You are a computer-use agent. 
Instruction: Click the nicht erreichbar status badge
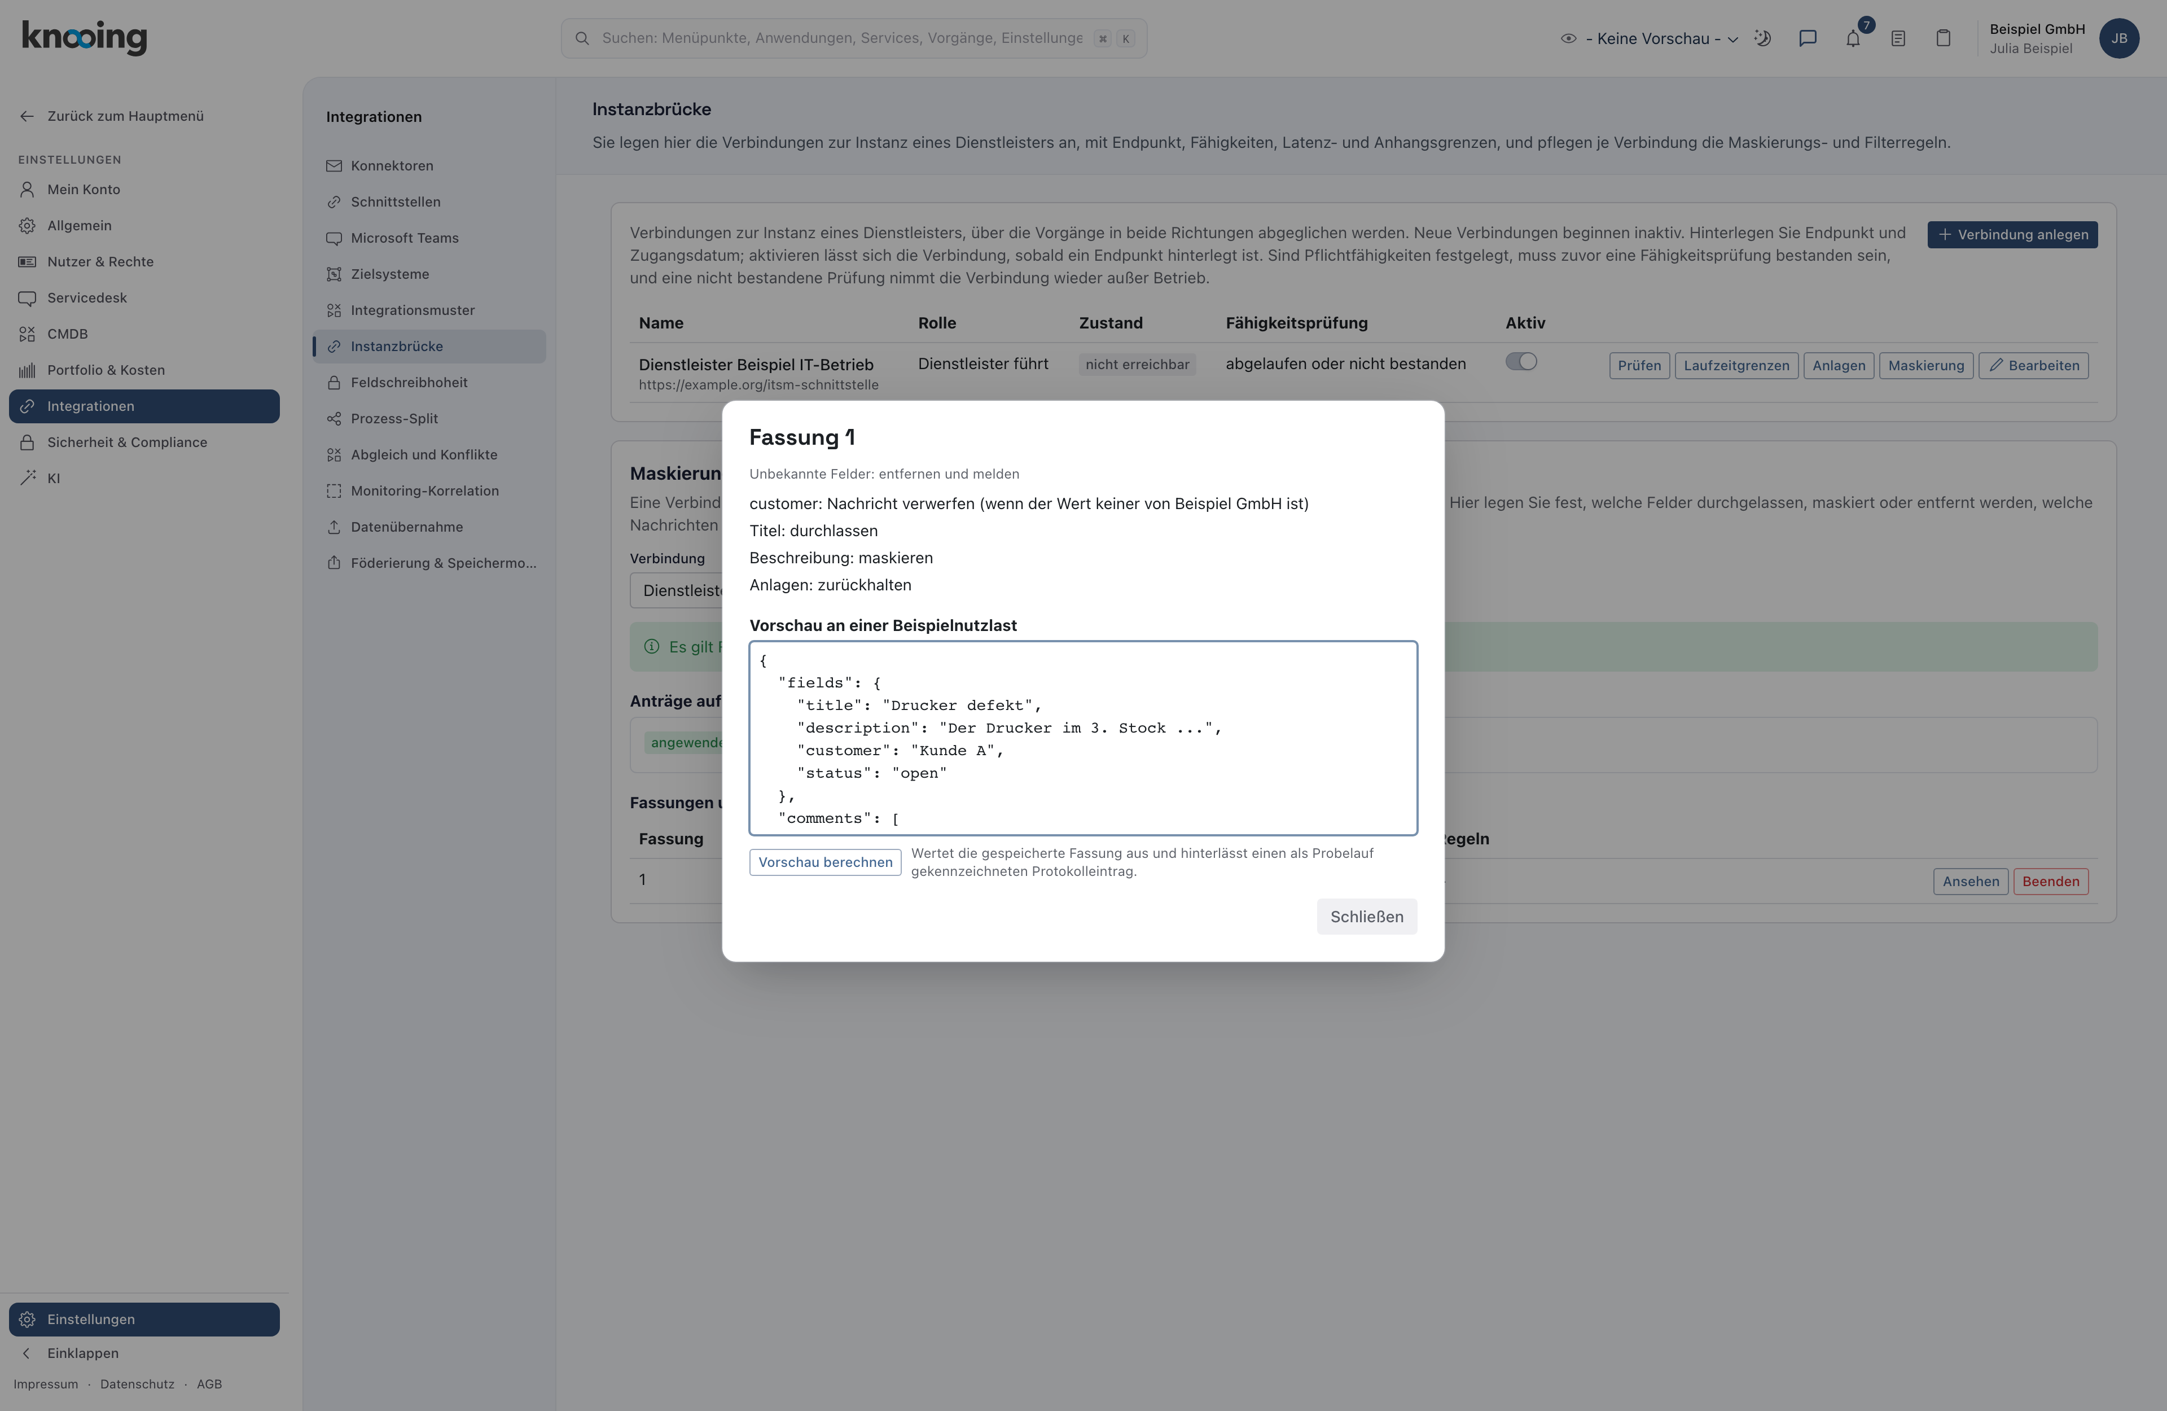tap(1137, 365)
